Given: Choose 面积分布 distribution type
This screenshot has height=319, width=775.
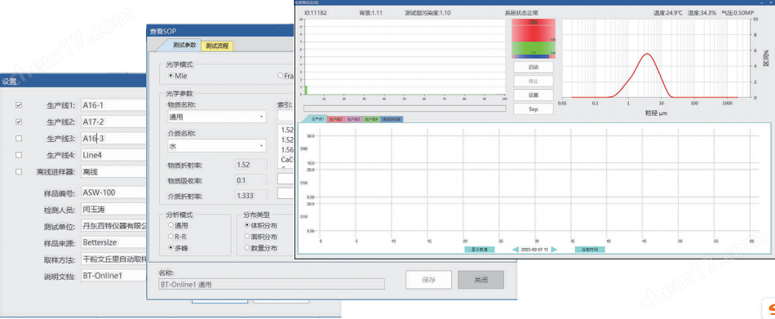Looking at the screenshot, I should tap(248, 237).
